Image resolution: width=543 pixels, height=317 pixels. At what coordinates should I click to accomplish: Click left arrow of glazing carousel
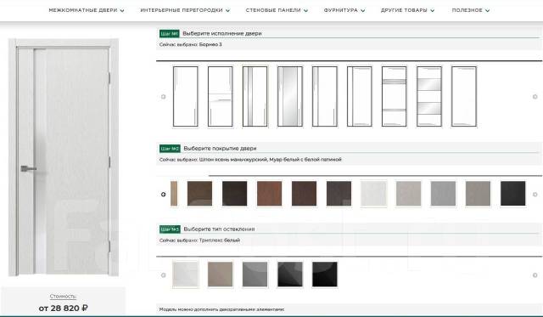point(164,275)
